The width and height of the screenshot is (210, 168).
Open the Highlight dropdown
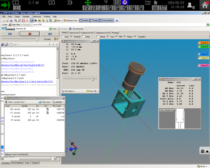click(x=58, y=102)
